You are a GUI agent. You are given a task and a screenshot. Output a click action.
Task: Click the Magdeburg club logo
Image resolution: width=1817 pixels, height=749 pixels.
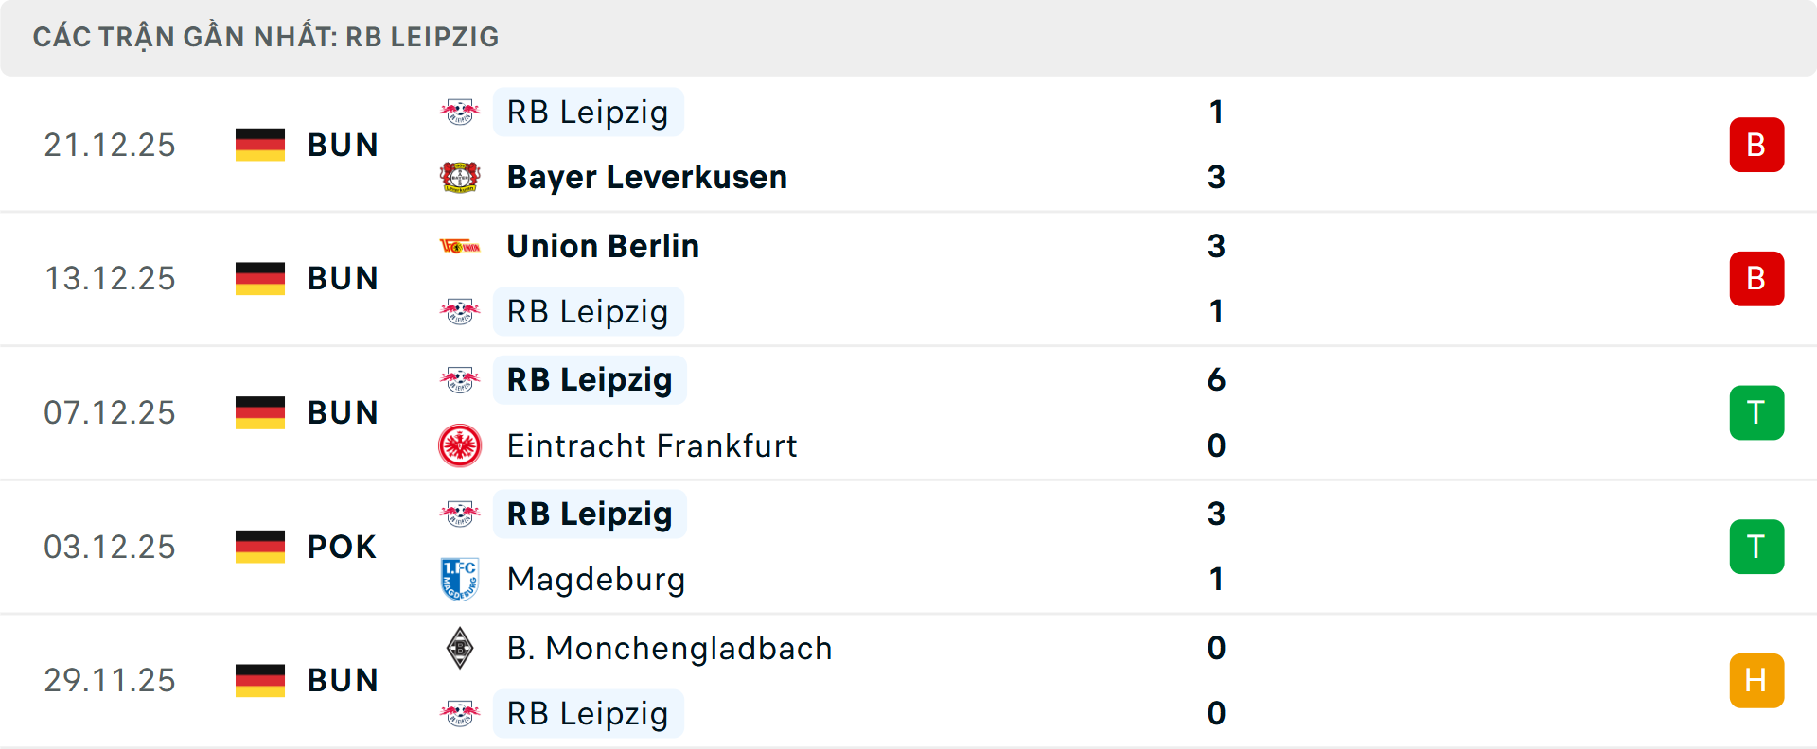click(x=461, y=580)
